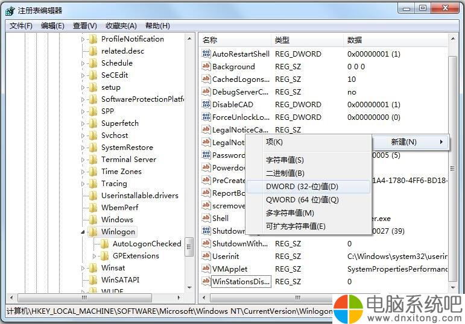Click the ForceUnlockLo... DWORD icon
Screen dimensions: 465x324
[x=206, y=117]
